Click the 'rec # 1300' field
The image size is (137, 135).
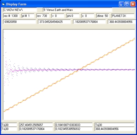(11, 16)
